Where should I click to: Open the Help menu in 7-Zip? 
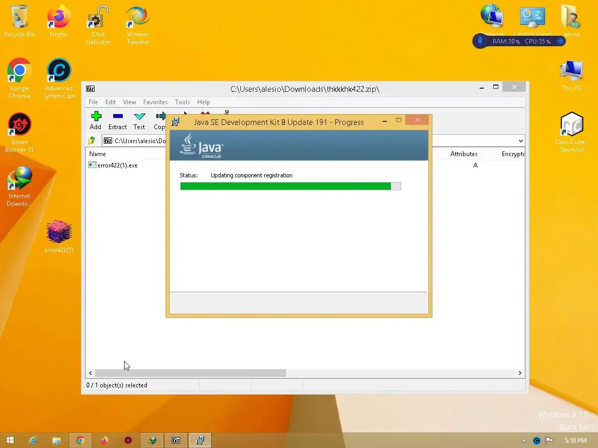[203, 102]
